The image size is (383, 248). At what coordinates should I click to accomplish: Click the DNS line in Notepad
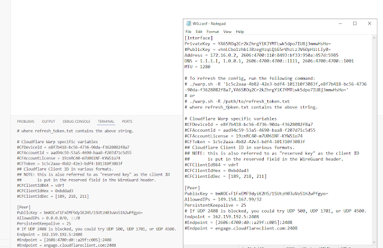[x=269, y=61]
